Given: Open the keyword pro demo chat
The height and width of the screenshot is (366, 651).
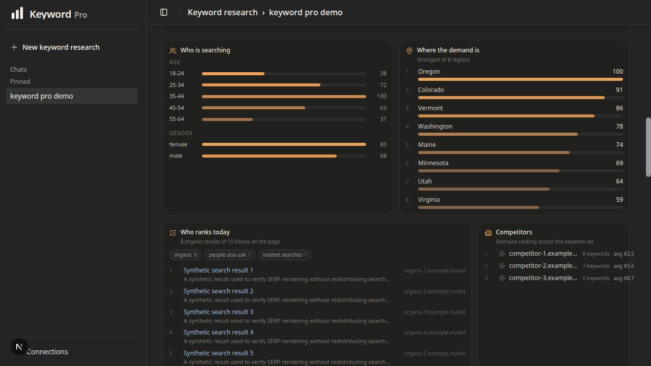Looking at the screenshot, I should point(72,96).
